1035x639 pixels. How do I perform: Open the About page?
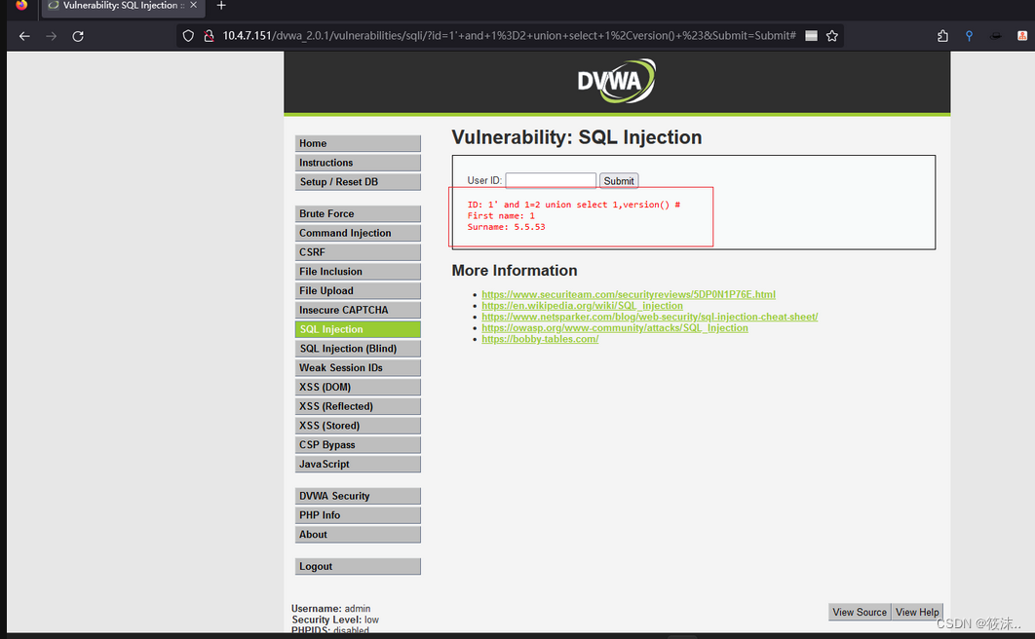[358, 534]
